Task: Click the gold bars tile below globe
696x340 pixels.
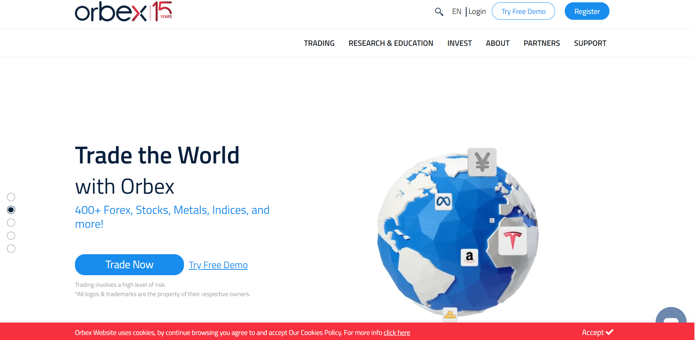Action: (450, 315)
